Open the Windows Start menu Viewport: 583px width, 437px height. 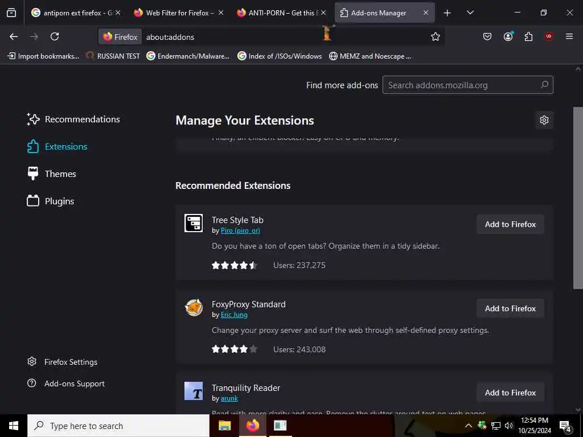tap(14, 426)
